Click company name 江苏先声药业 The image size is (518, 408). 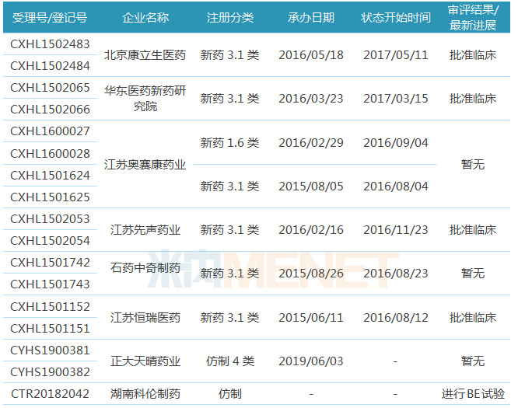click(145, 230)
